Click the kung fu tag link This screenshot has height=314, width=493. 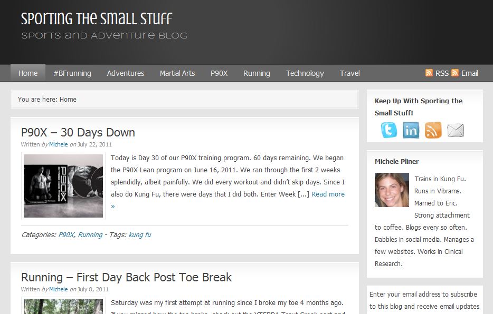click(x=140, y=234)
